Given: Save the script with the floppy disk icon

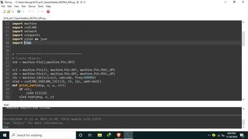Looking at the screenshot, I should coord(13,12).
